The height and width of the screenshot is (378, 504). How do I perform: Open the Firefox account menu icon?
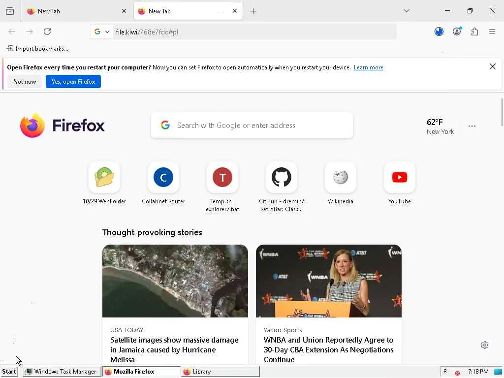click(x=457, y=31)
